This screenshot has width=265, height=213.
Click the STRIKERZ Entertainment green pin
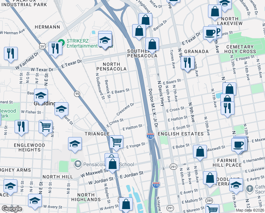point(61,42)
